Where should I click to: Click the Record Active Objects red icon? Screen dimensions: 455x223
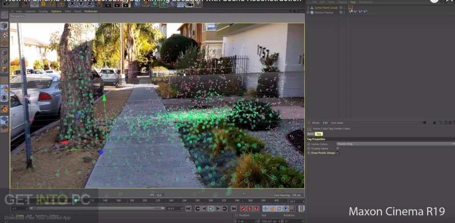243,208
